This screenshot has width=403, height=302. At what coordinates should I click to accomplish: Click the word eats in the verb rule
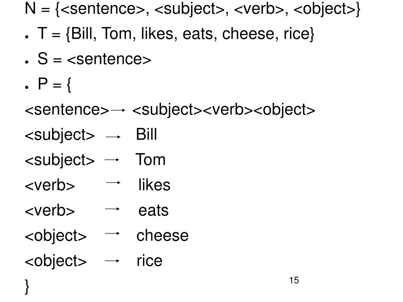pyautogui.click(x=153, y=210)
